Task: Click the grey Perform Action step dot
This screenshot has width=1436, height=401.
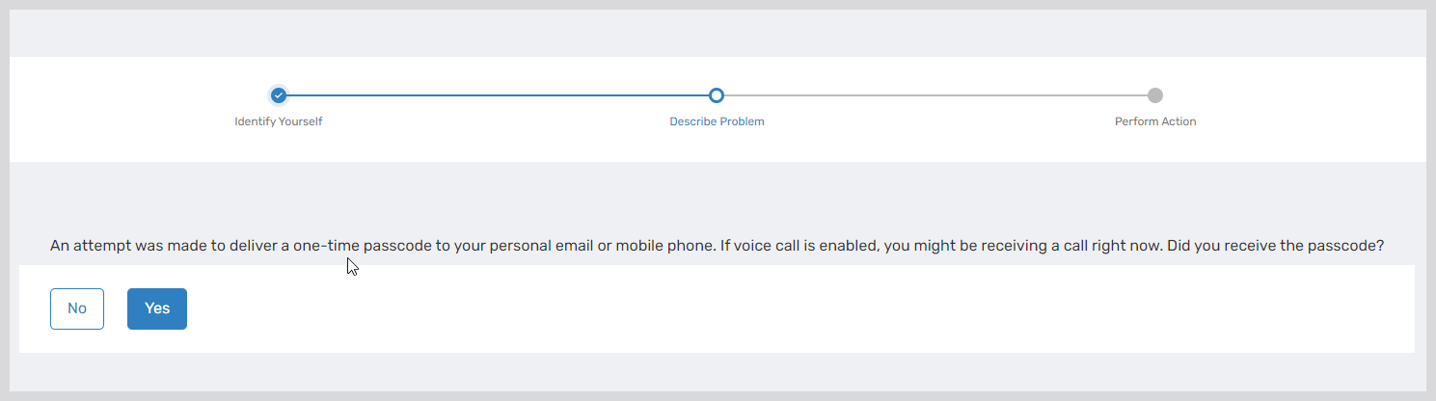Action: [x=1155, y=95]
